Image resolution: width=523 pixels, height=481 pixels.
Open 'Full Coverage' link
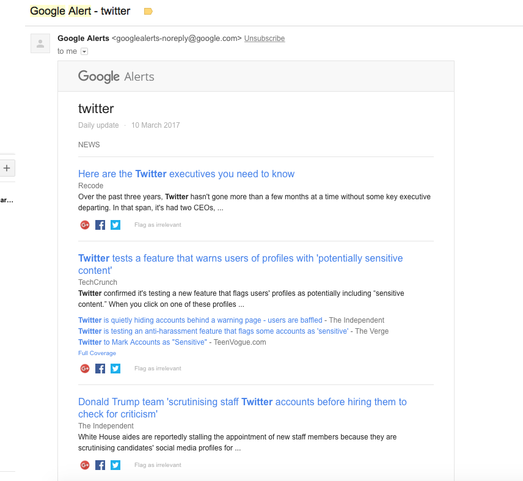[x=97, y=353]
